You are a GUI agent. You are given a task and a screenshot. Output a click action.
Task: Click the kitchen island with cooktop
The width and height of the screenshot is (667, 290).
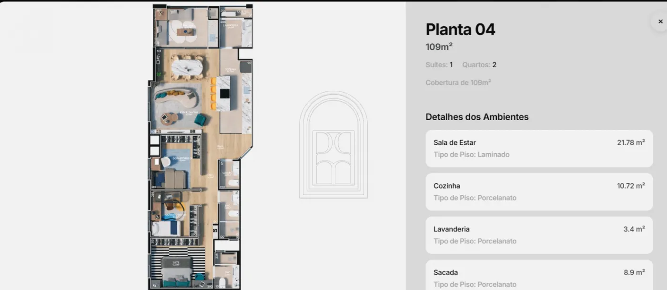pos(223,93)
